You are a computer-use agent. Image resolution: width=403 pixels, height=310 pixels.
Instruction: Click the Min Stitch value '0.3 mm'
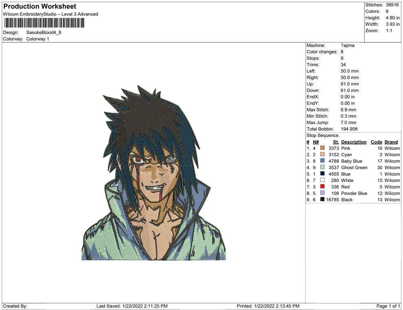coord(348,116)
